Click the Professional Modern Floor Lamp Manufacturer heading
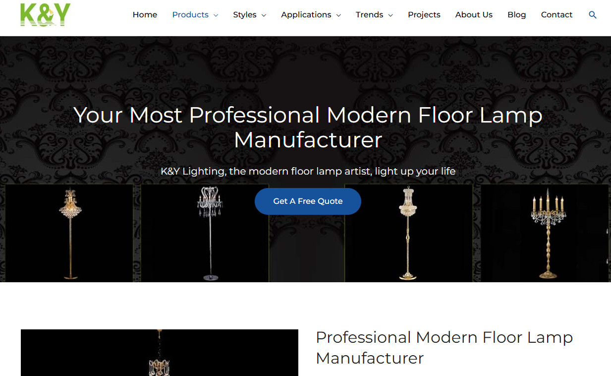611x376 pixels. point(444,347)
